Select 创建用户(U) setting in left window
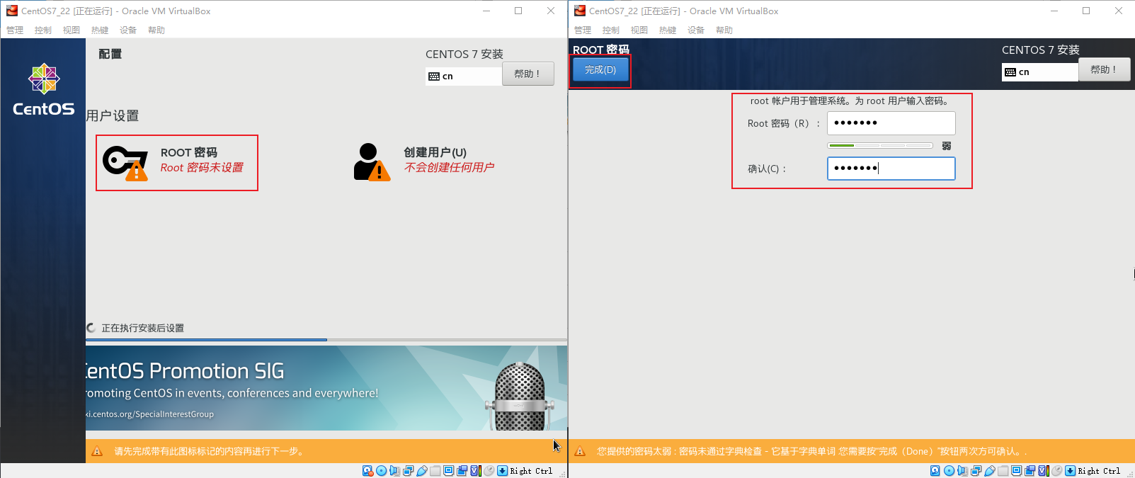 [x=425, y=162]
